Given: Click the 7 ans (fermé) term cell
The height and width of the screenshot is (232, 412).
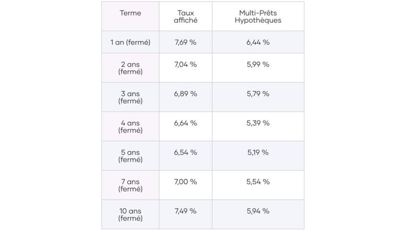Looking at the screenshot, I should point(130,185).
